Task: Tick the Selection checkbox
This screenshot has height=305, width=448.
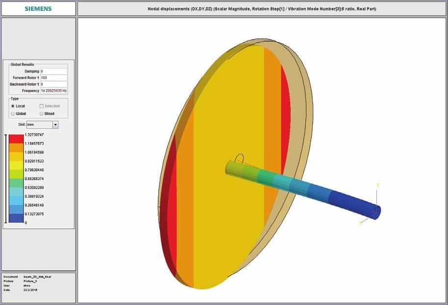Action: click(x=41, y=106)
